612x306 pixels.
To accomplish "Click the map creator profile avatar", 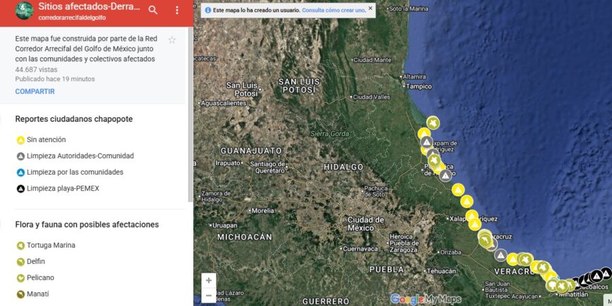I will [x=24, y=11].
